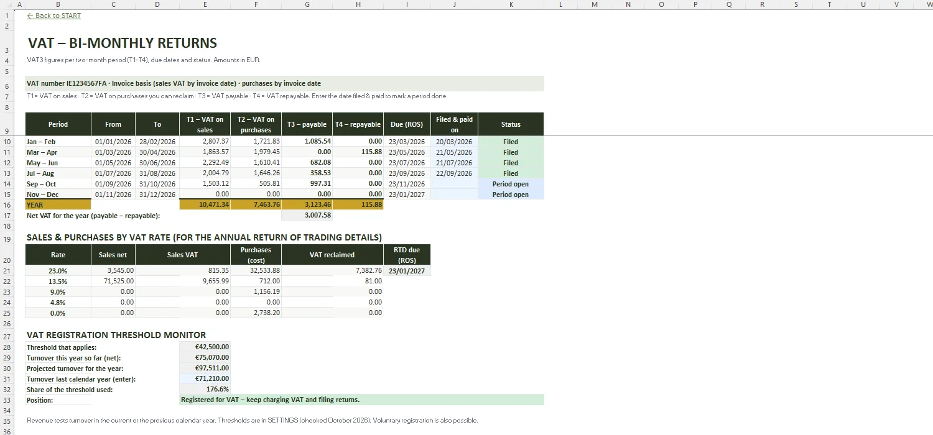933x435 pixels.
Task: Click the sales net value 71,525.00
Action: 113,282
